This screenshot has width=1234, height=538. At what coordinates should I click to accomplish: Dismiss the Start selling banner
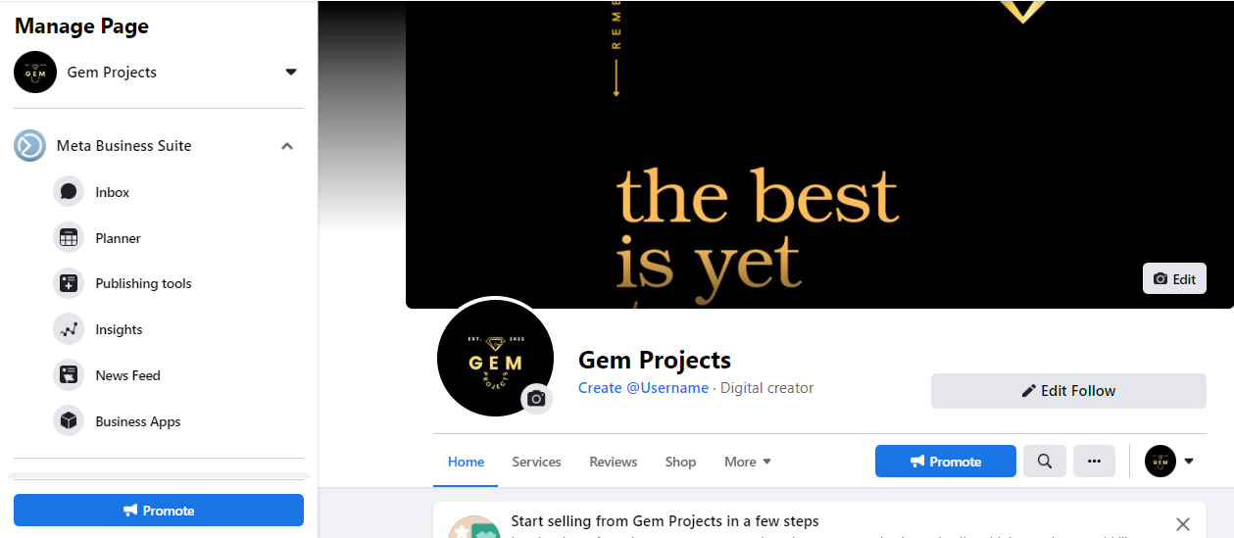tap(1183, 524)
